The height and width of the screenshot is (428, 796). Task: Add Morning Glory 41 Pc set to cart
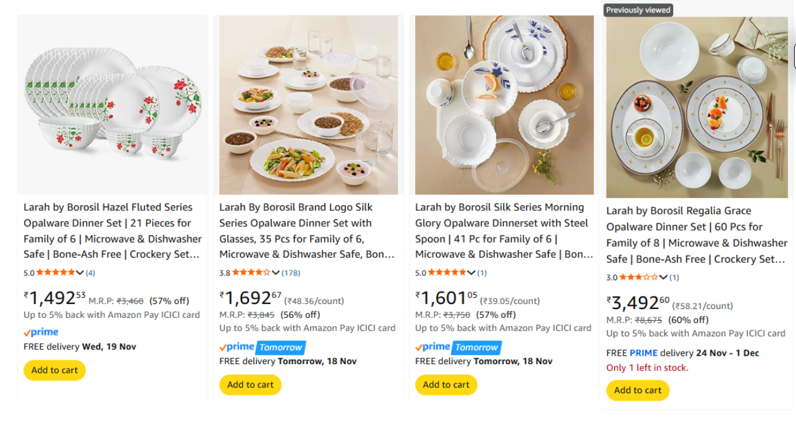click(x=446, y=385)
